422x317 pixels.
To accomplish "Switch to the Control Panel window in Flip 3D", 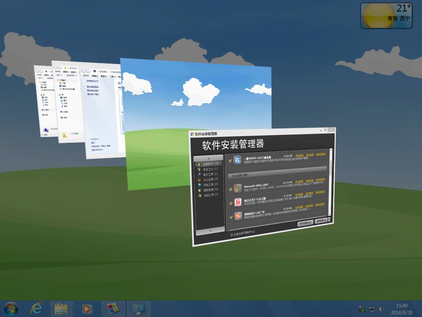I will click(x=103, y=110).
